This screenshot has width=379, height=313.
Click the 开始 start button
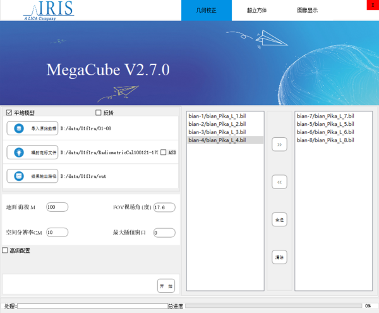coord(166,286)
